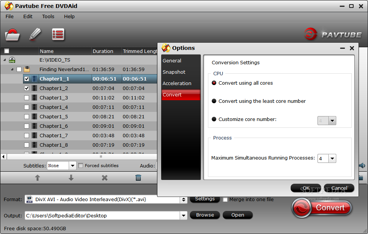
Task: Click the filmstrip icon for Chapter1_6
Action: click(x=34, y=126)
